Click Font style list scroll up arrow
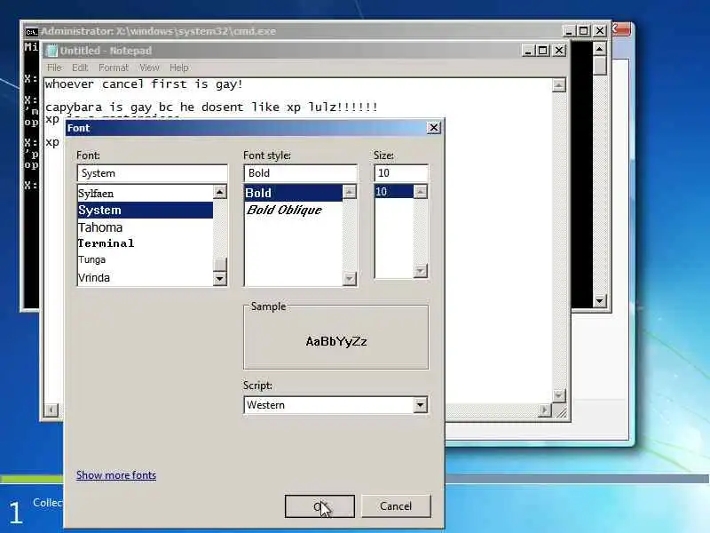The image size is (710, 533). click(x=350, y=192)
